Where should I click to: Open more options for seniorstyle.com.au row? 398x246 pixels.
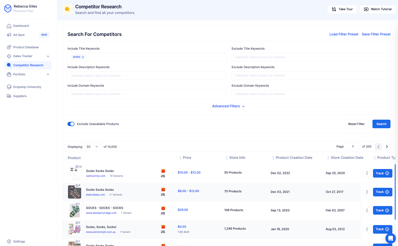[x=367, y=229]
